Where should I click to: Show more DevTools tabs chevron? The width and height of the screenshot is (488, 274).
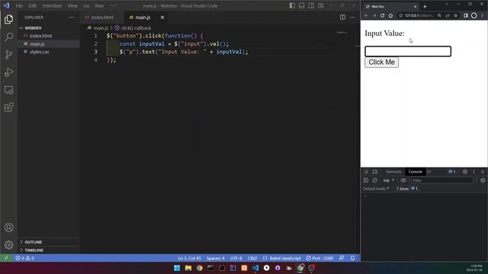(429, 172)
